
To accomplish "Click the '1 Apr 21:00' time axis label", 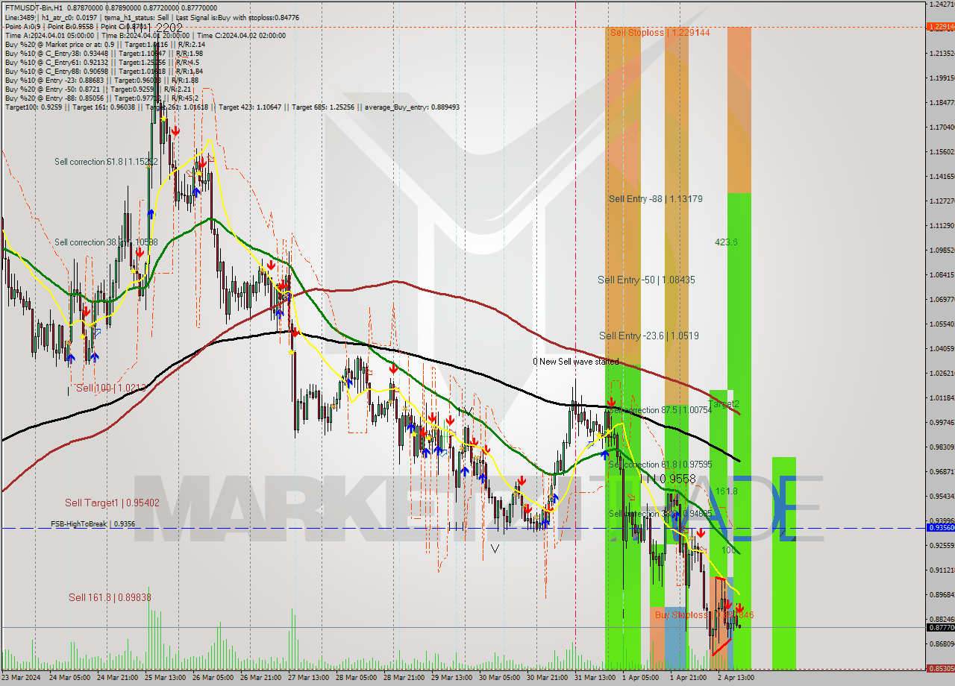I will click(x=688, y=678).
